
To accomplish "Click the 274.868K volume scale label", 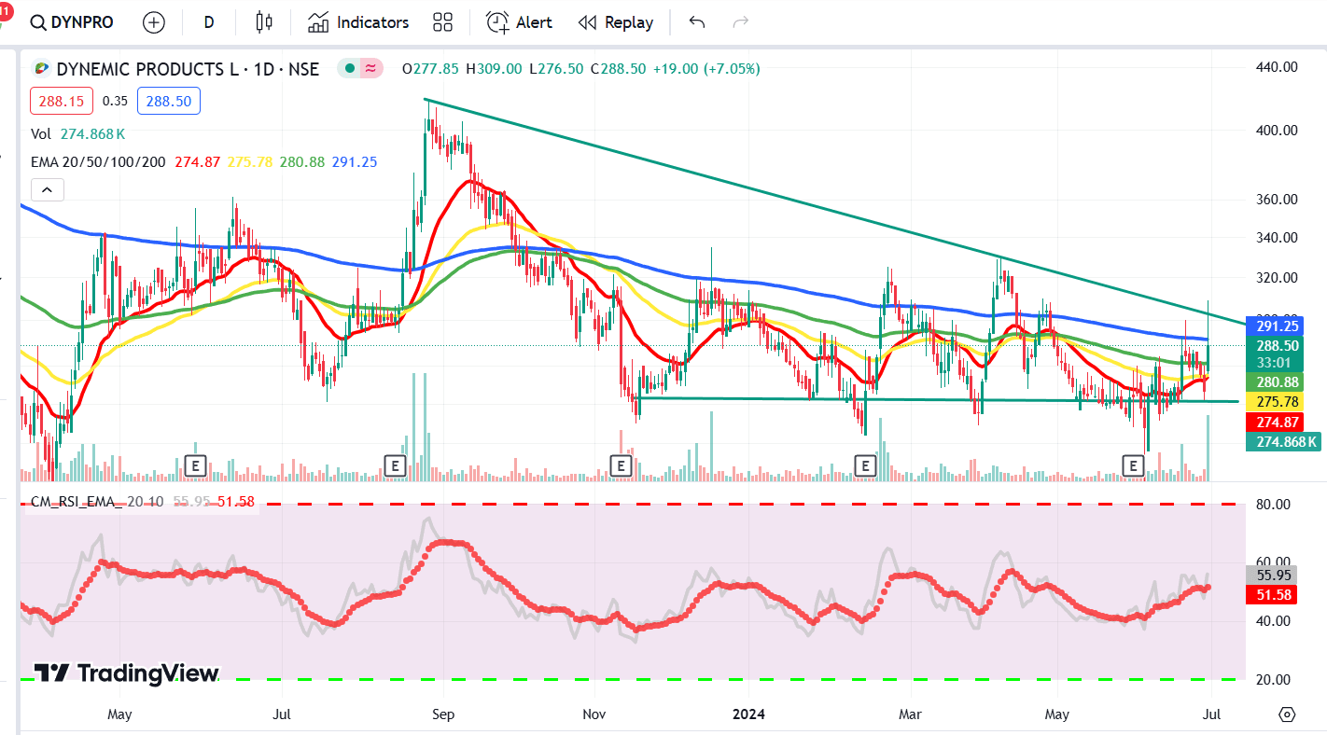I will [x=1283, y=442].
